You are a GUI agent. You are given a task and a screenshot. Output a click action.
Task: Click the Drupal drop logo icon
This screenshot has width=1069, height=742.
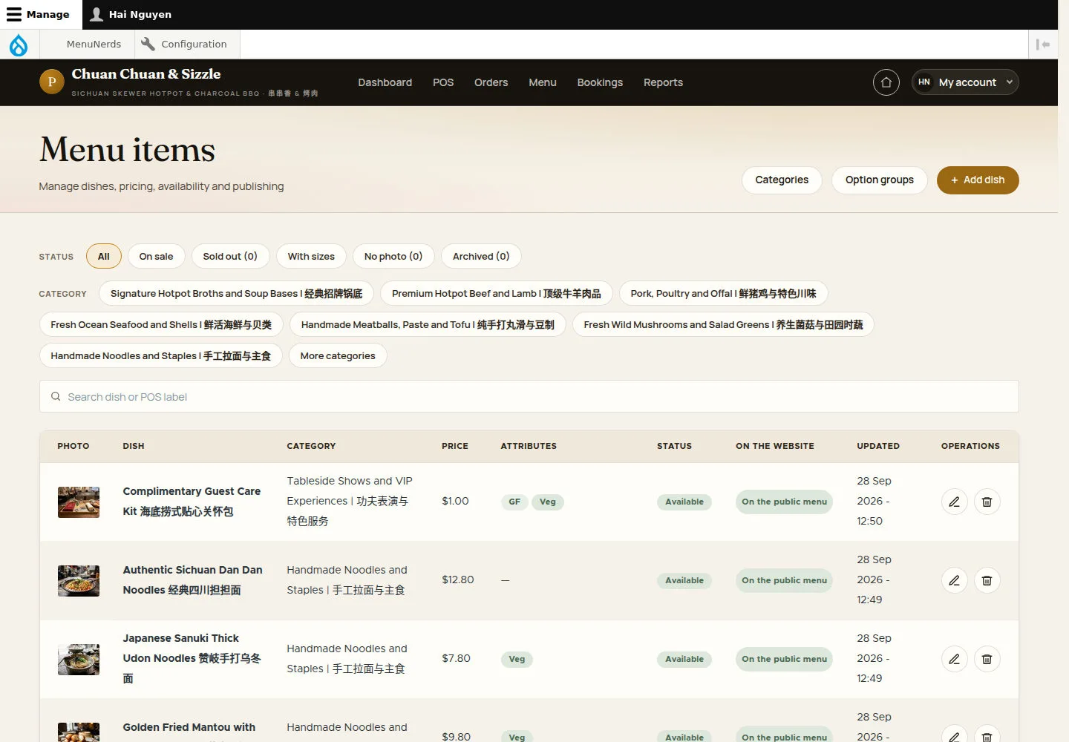coord(19,45)
